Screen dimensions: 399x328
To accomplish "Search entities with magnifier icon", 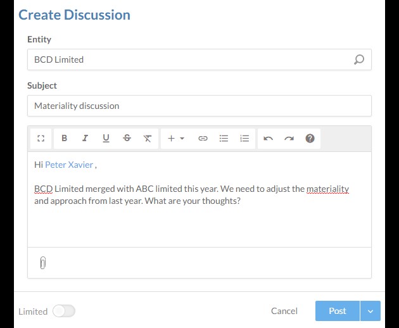I will click(359, 60).
